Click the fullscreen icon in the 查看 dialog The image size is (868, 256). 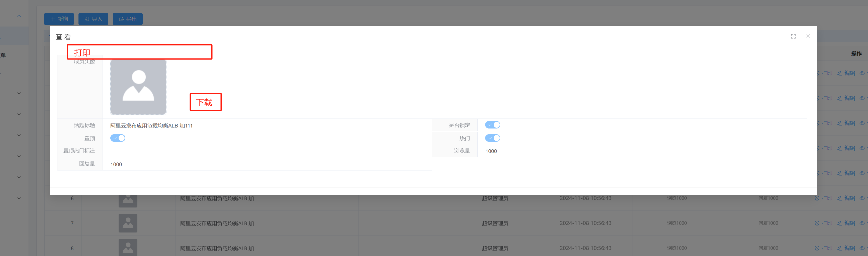(793, 36)
